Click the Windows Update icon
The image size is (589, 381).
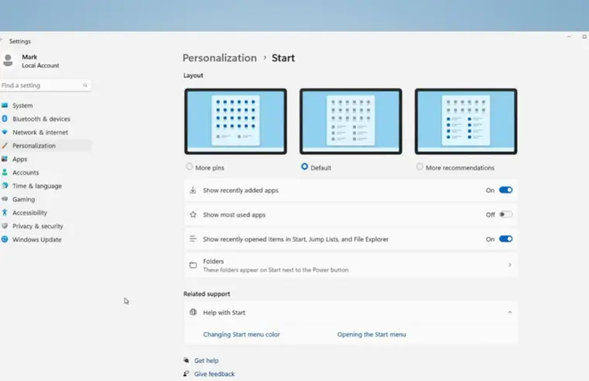5,239
